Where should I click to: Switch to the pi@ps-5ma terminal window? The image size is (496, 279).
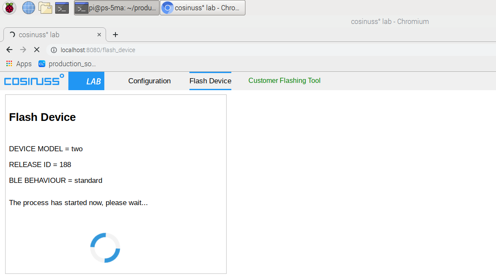pos(116,8)
